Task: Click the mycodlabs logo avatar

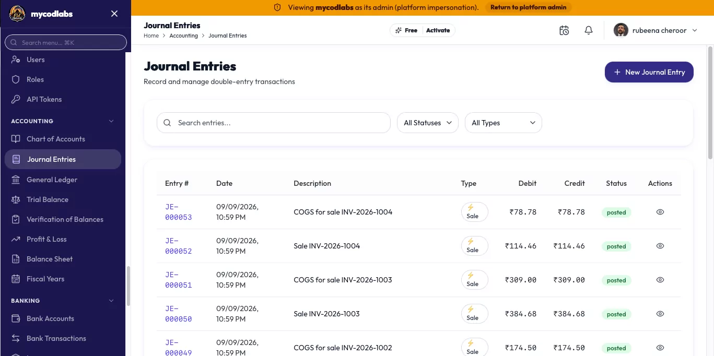Action: (x=17, y=14)
